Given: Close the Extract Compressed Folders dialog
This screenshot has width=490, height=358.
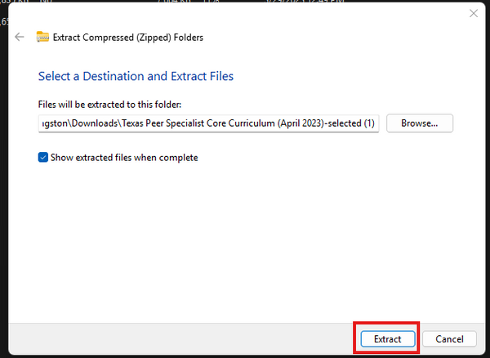Looking at the screenshot, I should (x=473, y=14).
